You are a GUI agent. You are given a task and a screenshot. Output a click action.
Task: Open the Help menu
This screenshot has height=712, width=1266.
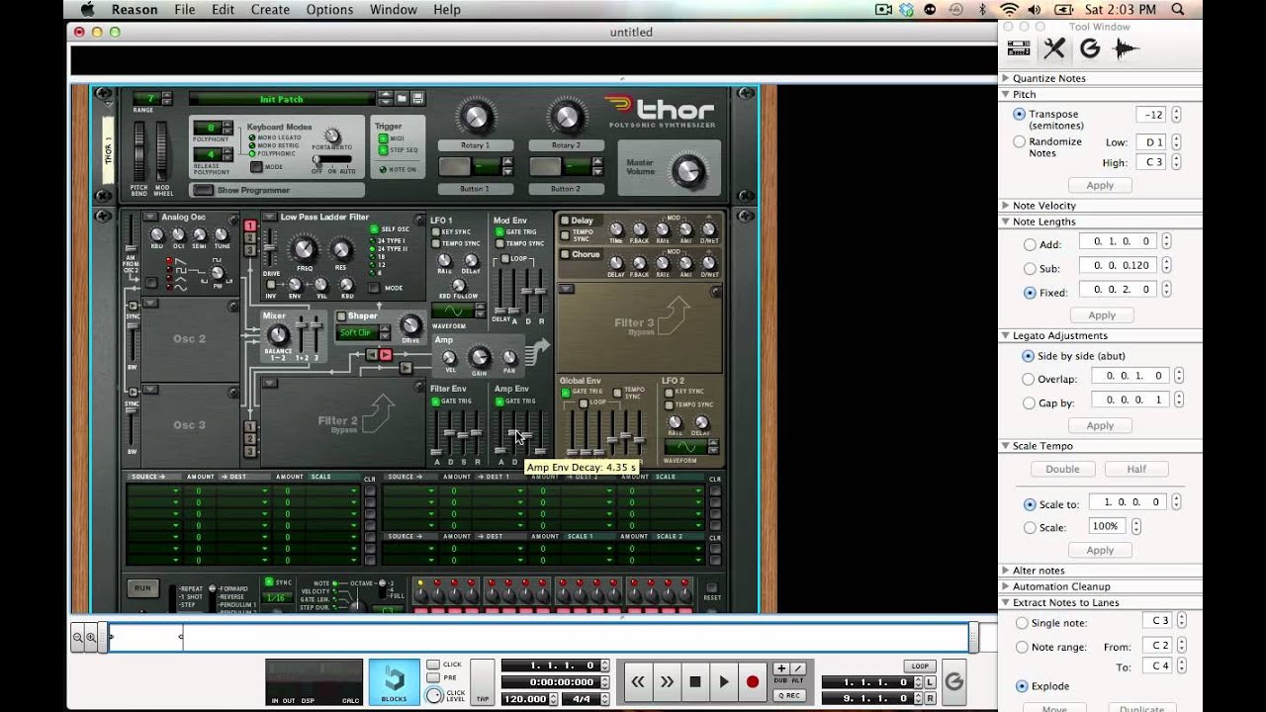[x=447, y=10]
